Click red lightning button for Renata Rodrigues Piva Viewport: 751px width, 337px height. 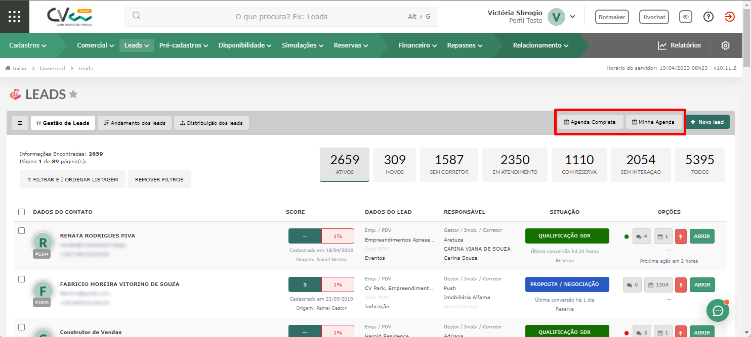point(681,236)
